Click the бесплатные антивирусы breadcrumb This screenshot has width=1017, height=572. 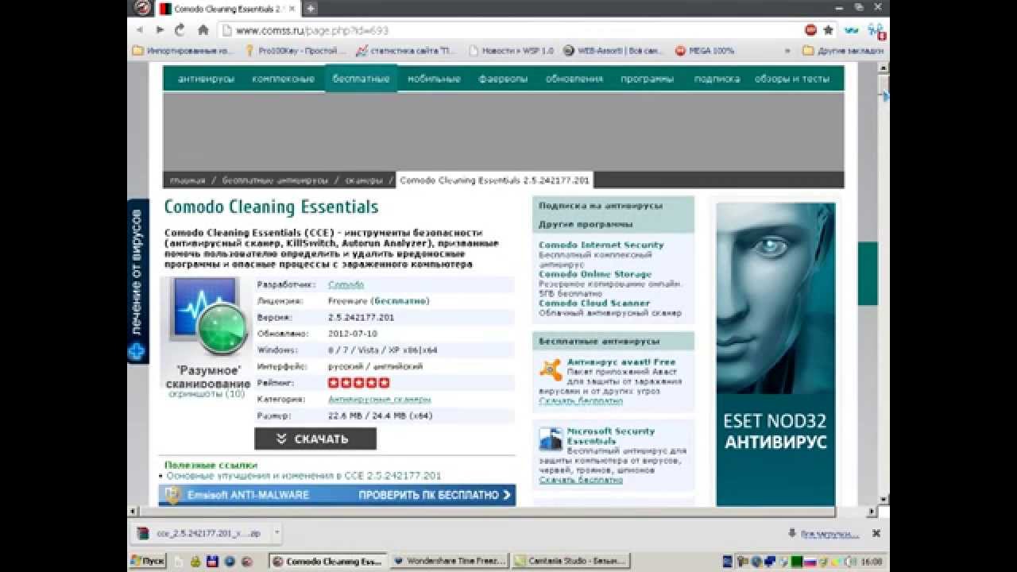pyautogui.click(x=275, y=180)
